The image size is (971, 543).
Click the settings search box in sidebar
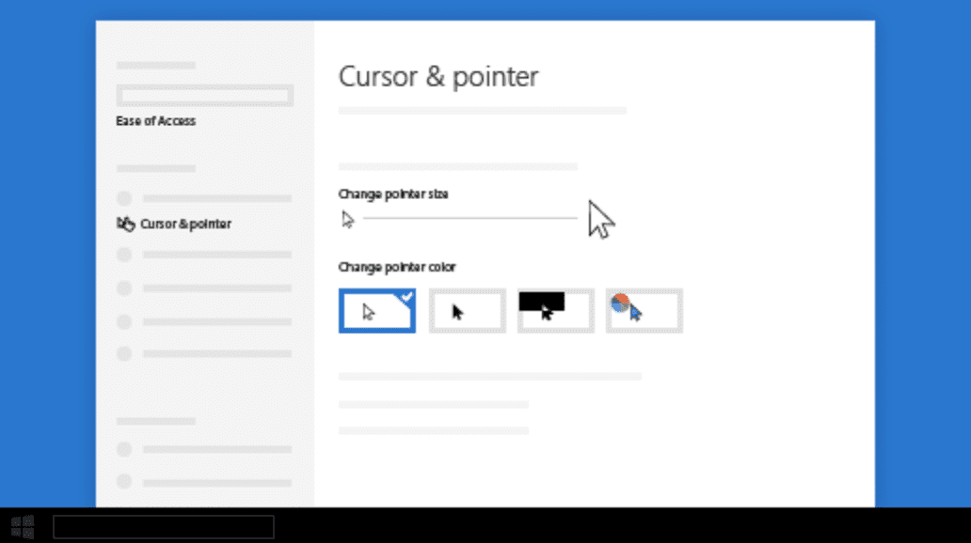tap(204, 96)
